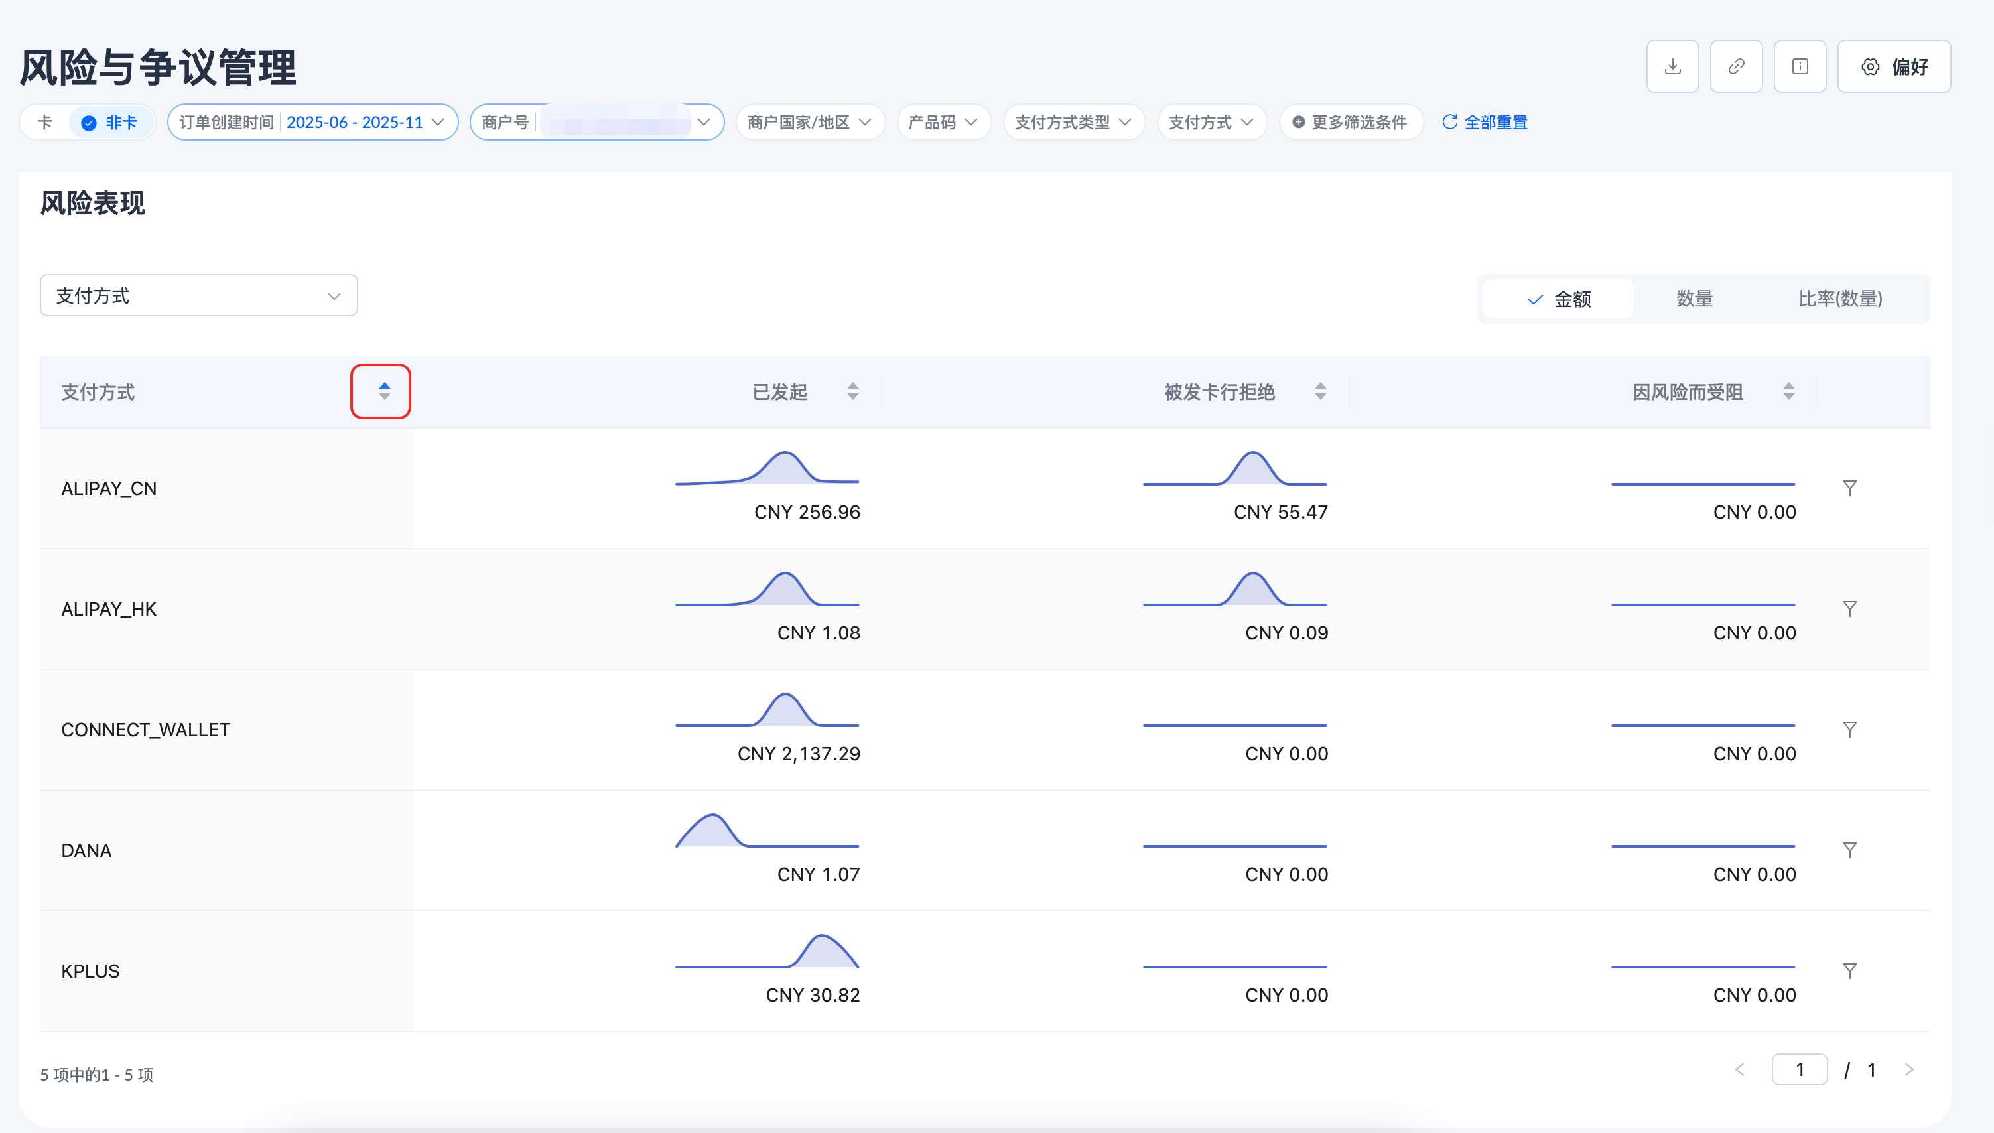Click the info icon button
The image size is (1994, 1133).
coord(1800,67)
